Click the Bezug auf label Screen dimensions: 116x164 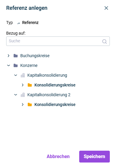[16, 33]
